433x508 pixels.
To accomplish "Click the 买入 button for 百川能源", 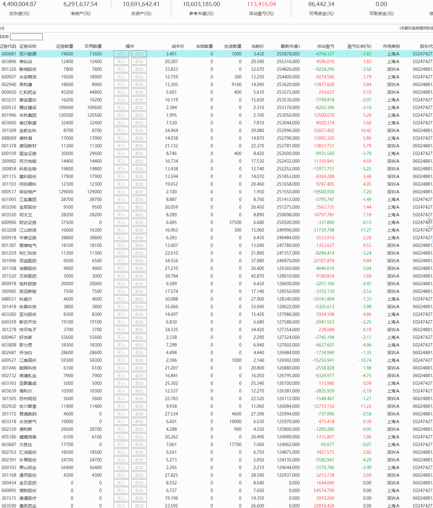I will click(121, 54).
